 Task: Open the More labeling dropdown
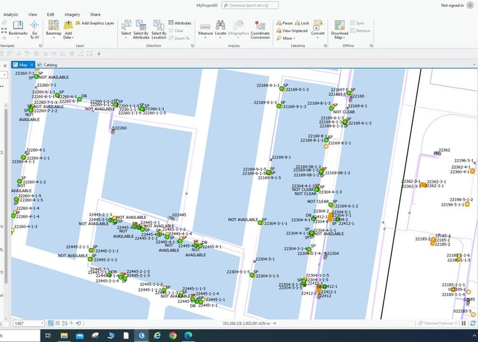click(286, 39)
